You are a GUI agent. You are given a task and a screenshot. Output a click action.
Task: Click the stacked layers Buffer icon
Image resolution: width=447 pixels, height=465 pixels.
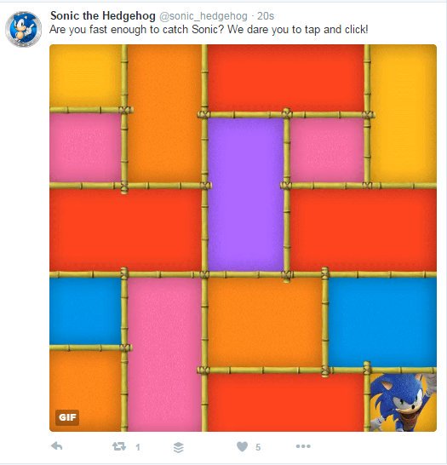coord(179,447)
